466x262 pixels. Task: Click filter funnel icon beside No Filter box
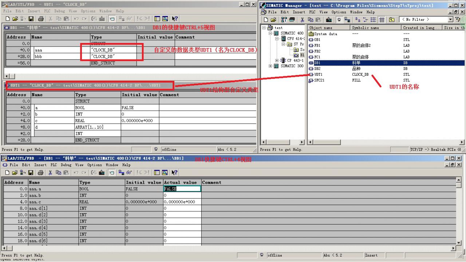coord(458,20)
